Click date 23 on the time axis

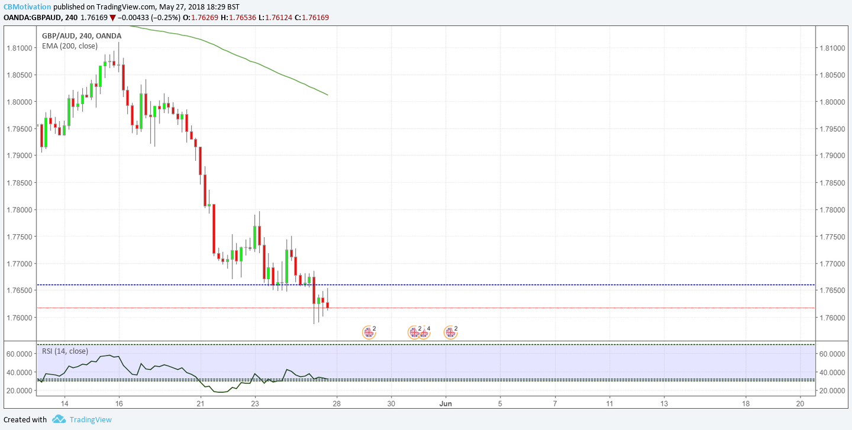coord(255,403)
